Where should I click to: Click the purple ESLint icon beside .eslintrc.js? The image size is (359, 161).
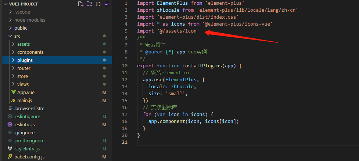10,124
